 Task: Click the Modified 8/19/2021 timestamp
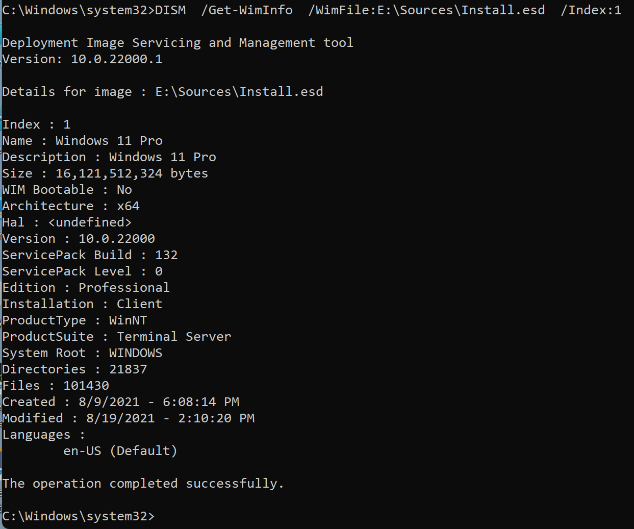[170, 418]
